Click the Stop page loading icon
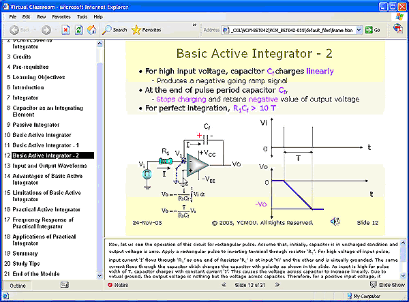The width and height of the screenshot is (409, 302). [x=65, y=30]
